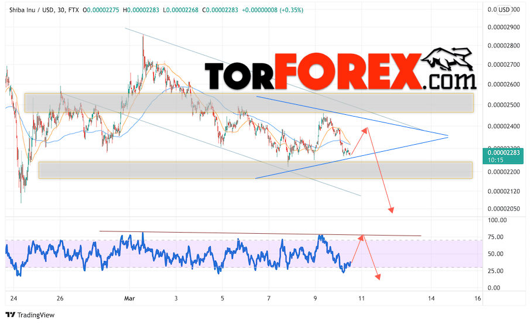Click the date label 3 on time axis
This screenshot has width=531, height=324.
[176, 299]
